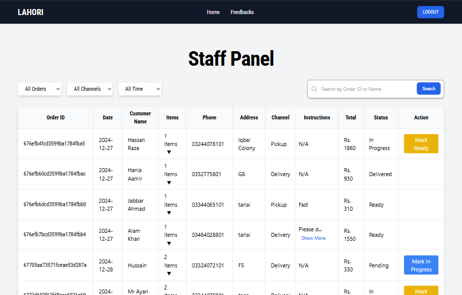Click the Instructions column header
Viewport: 462px width, 295px height.
(317, 117)
